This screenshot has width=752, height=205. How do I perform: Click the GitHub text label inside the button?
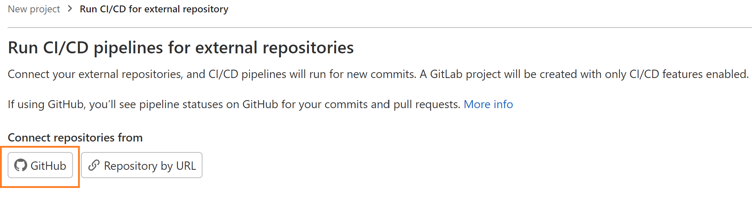pyautogui.click(x=48, y=166)
